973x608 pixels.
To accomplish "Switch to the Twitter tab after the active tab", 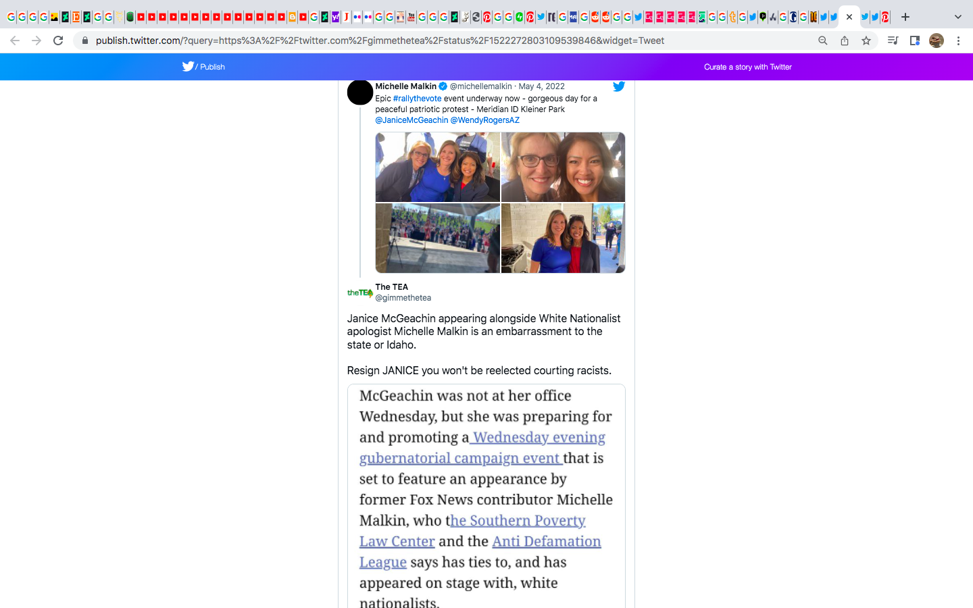I will 864,17.
